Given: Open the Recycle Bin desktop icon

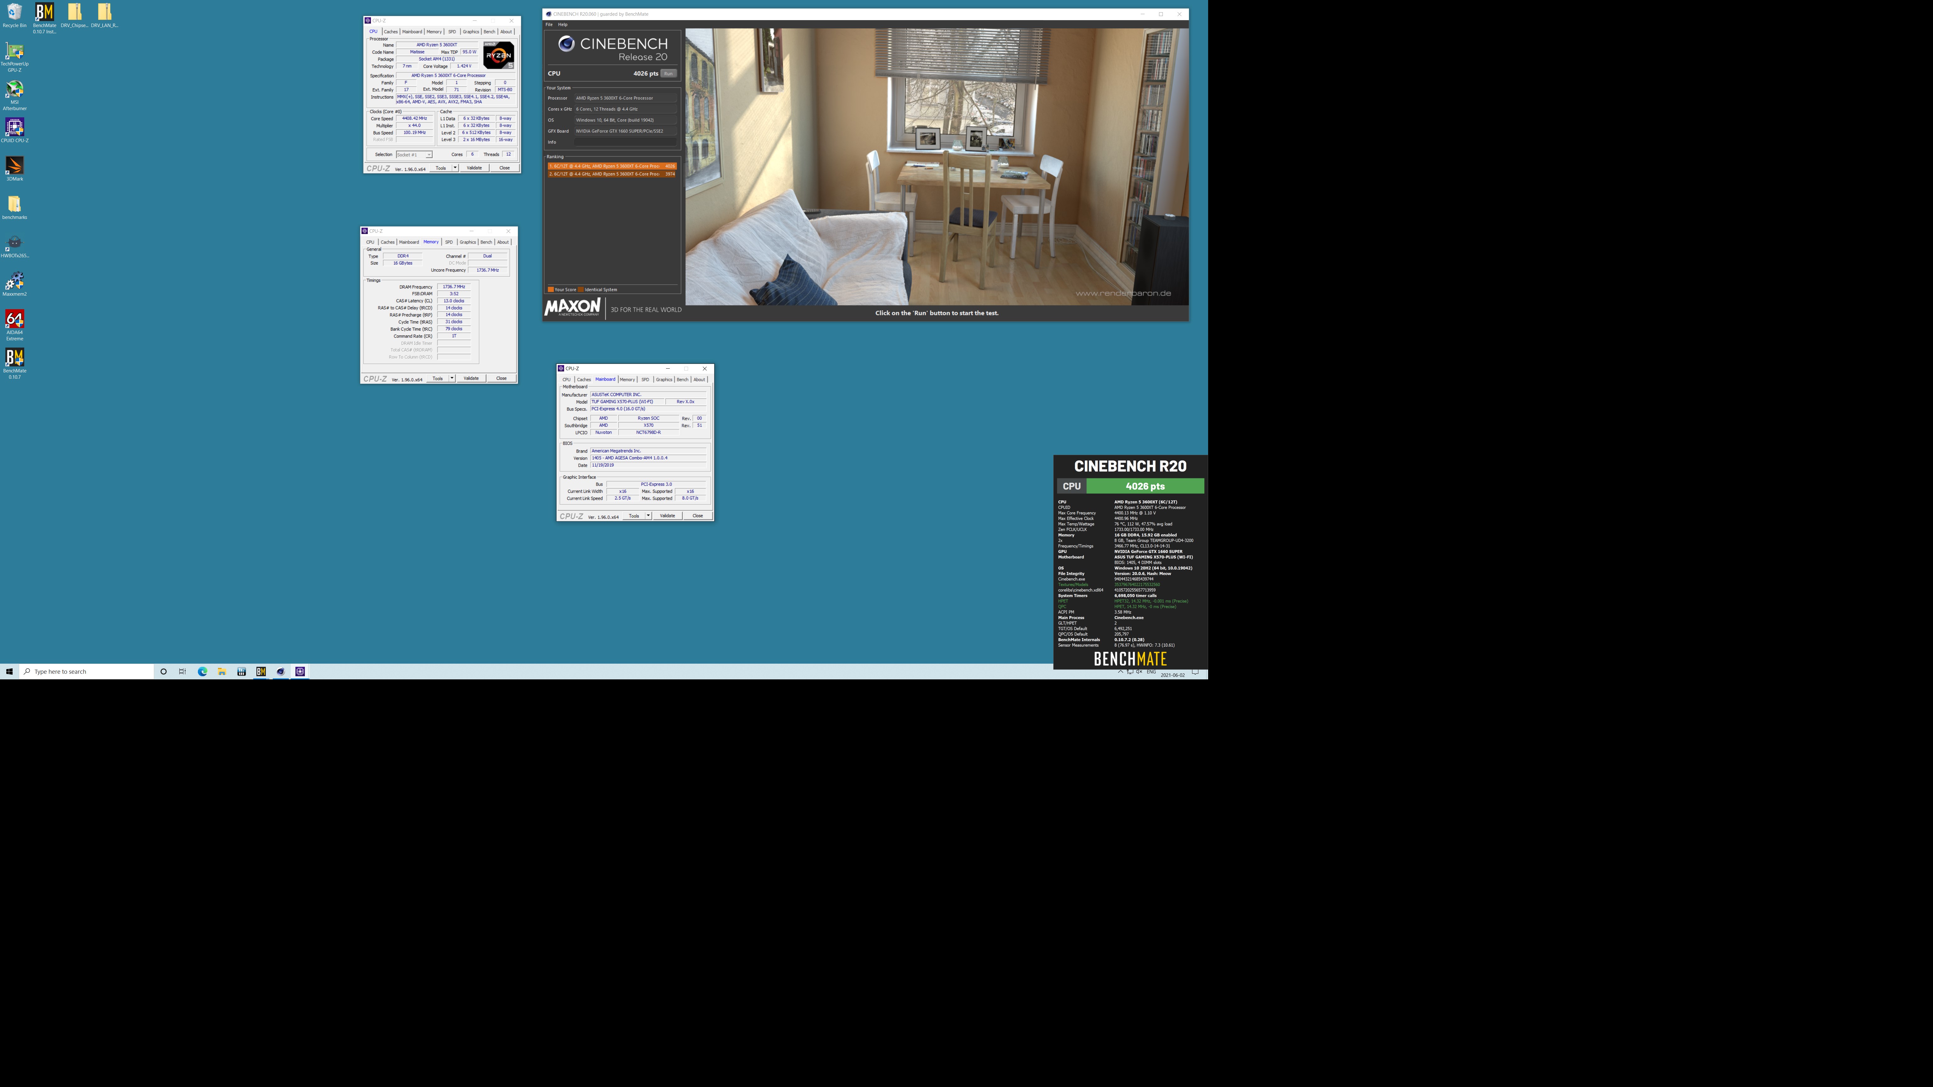Looking at the screenshot, I should tap(14, 15).
